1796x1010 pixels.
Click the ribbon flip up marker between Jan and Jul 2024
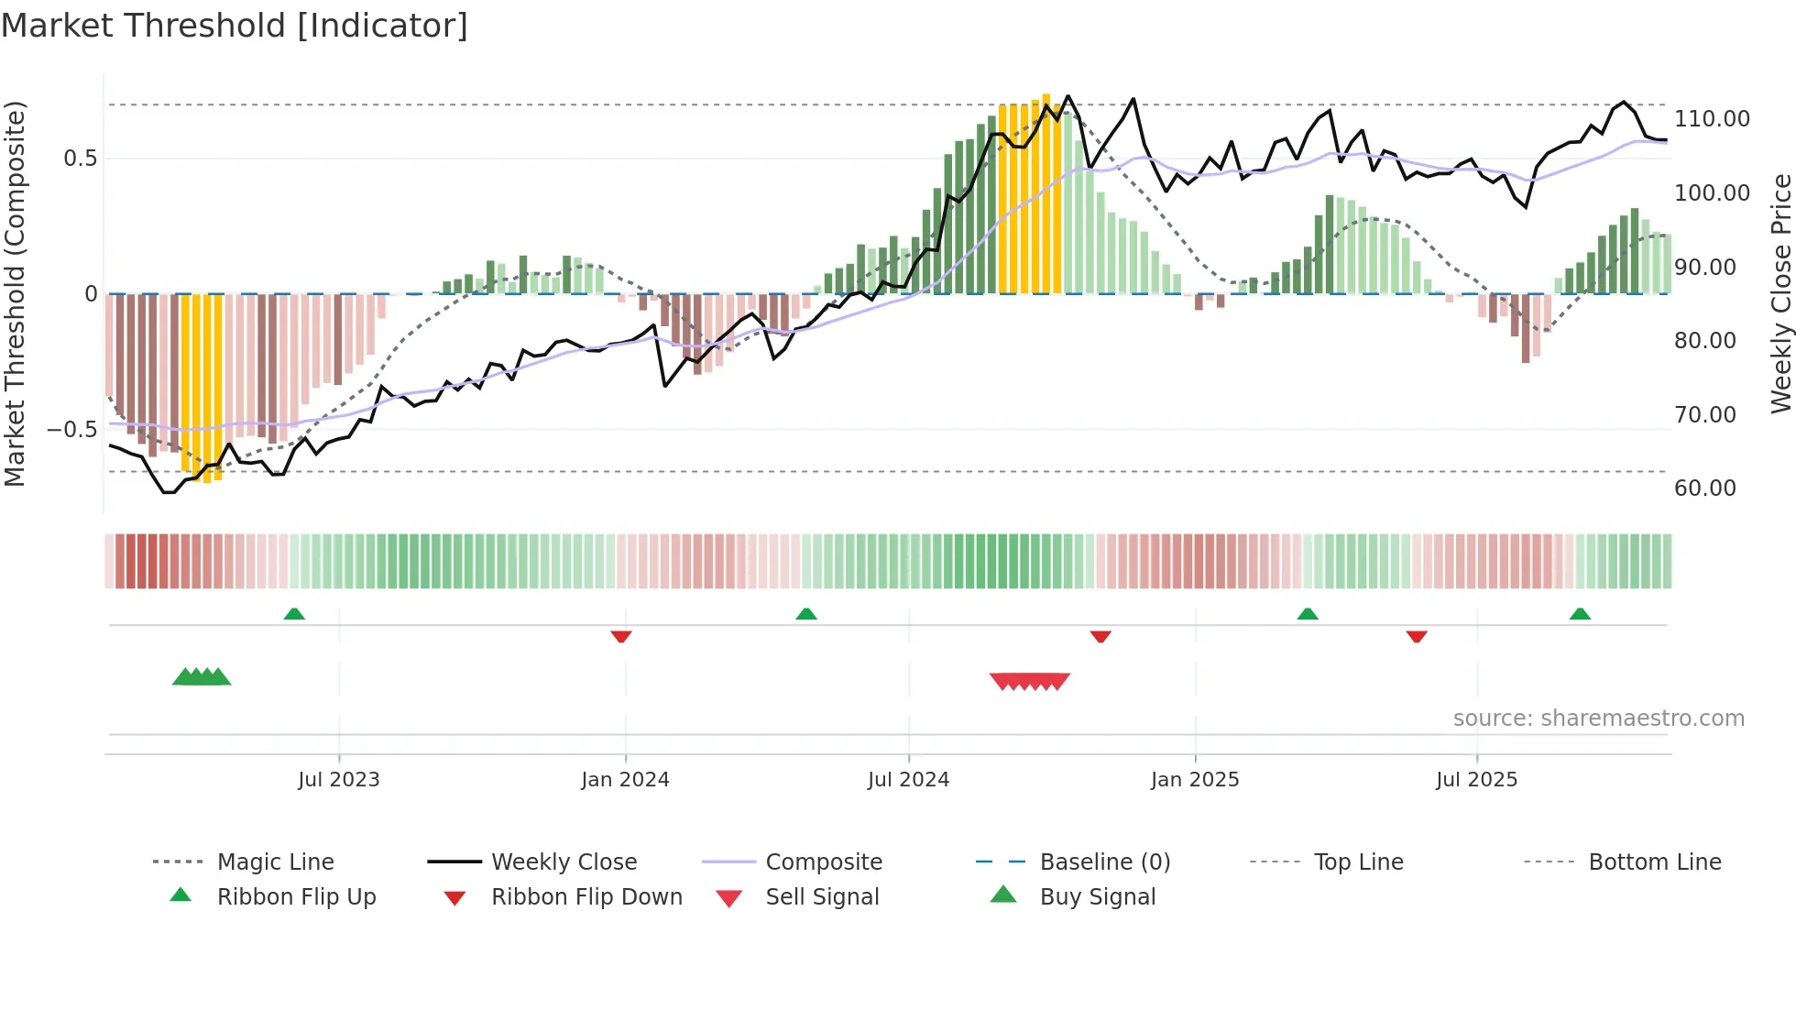point(806,614)
